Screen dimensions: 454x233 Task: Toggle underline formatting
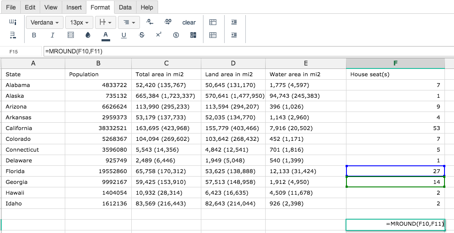point(124,35)
